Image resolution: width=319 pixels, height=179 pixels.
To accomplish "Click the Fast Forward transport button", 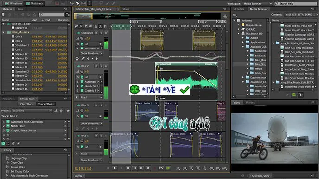I will click(141, 168).
